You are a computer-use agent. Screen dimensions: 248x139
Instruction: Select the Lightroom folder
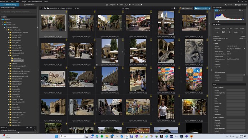pos(14,120)
